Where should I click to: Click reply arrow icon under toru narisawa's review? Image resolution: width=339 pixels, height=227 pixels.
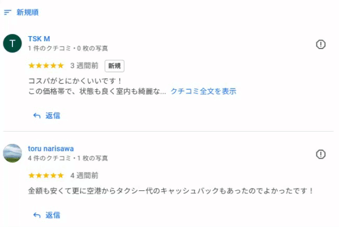(x=37, y=215)
